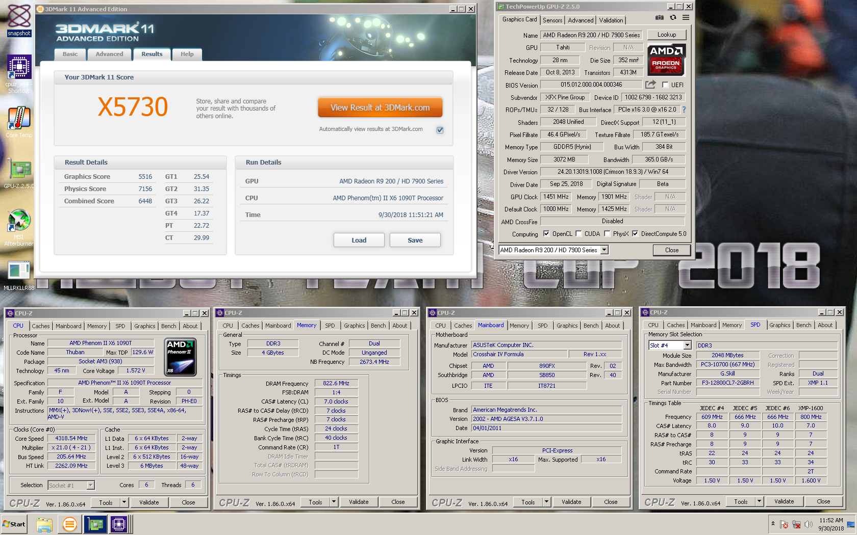Screen dimensions: 857x535
Task: Click Part Number F3-12800CL7-2GBRH field
Action: 727,383
